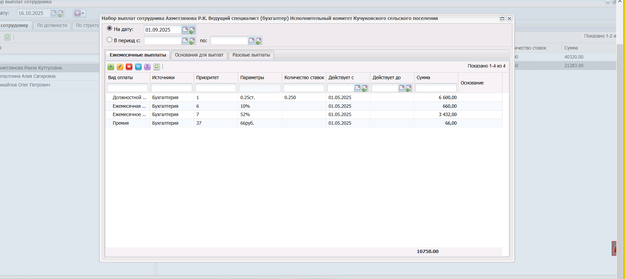Select the 'На дату' radio button
625x279 pixels.
(x=109, y=29)
